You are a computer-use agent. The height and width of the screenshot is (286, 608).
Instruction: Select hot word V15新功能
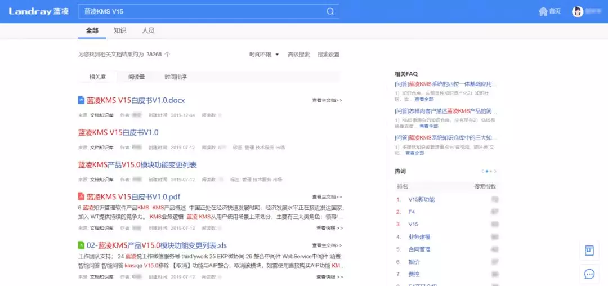click(x=422, y=199)
